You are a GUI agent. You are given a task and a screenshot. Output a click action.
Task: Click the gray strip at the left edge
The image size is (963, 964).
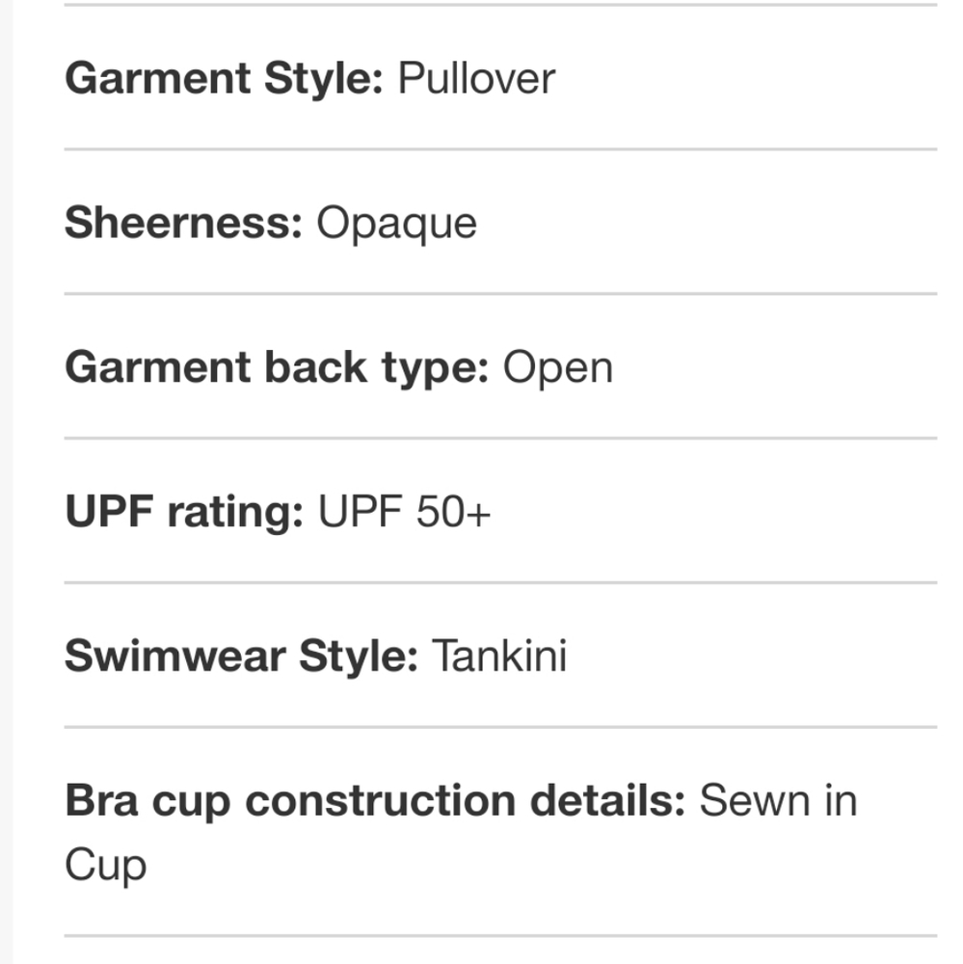[x=6, y=482]
